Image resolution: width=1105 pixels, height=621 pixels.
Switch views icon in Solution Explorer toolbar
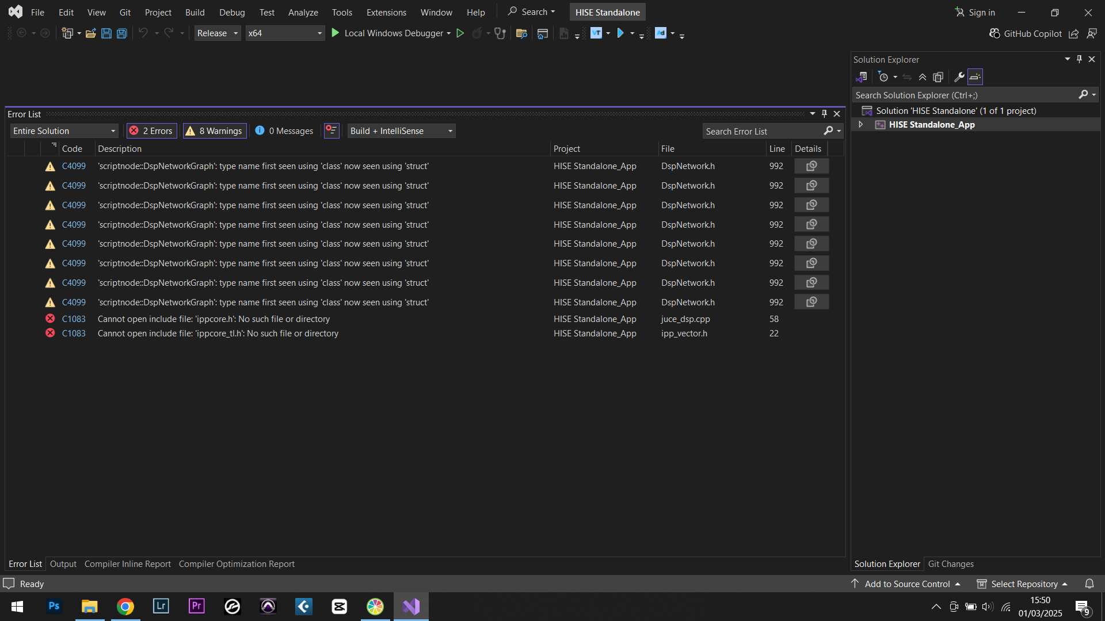click(x=862, y=77)
